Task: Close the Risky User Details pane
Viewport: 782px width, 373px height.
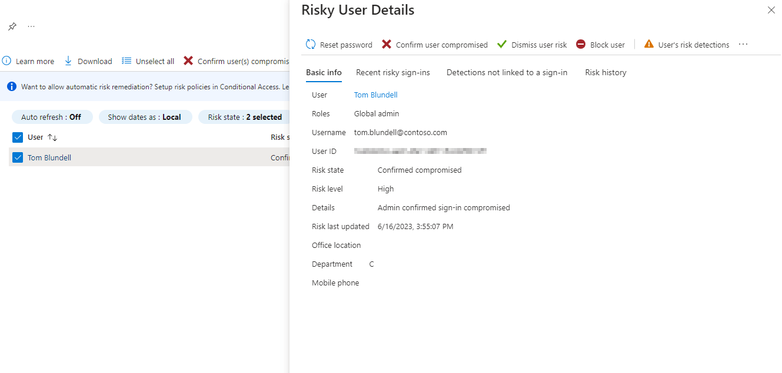Action: [x=771, y=10]
